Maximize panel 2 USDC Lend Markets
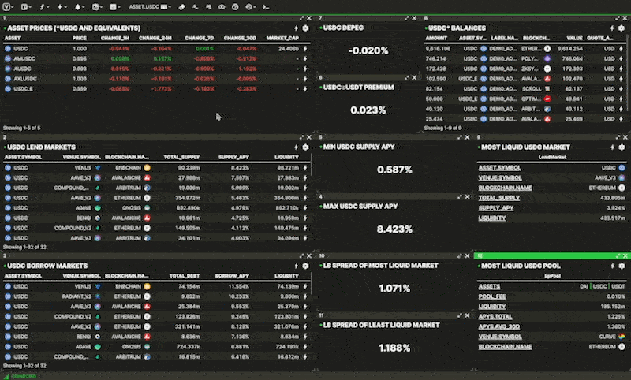Image resolution: width=631 pixels, height=380 pixels. pyautogui.click(x=302, y=137)
